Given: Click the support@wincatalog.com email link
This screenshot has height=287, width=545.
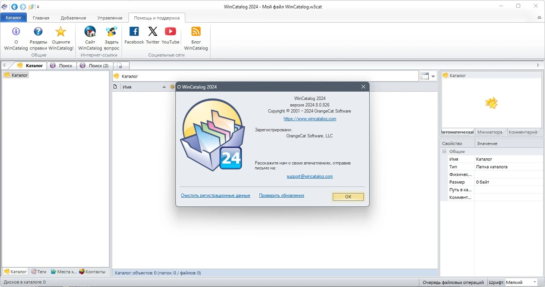Looking at the screenshot, I should 310,176.
